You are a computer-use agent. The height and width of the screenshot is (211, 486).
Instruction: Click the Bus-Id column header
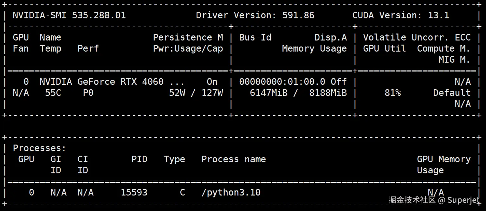click(255, 37)
